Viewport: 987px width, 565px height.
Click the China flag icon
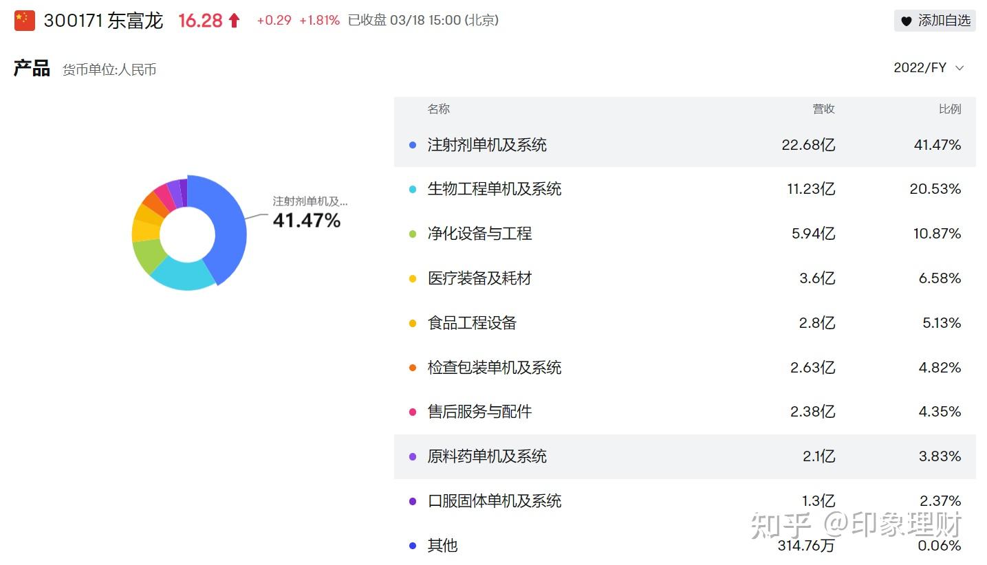[x=24, y=21]
